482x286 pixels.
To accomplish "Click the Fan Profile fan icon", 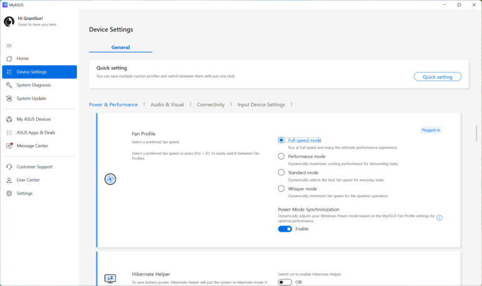I will pos(110,179).
